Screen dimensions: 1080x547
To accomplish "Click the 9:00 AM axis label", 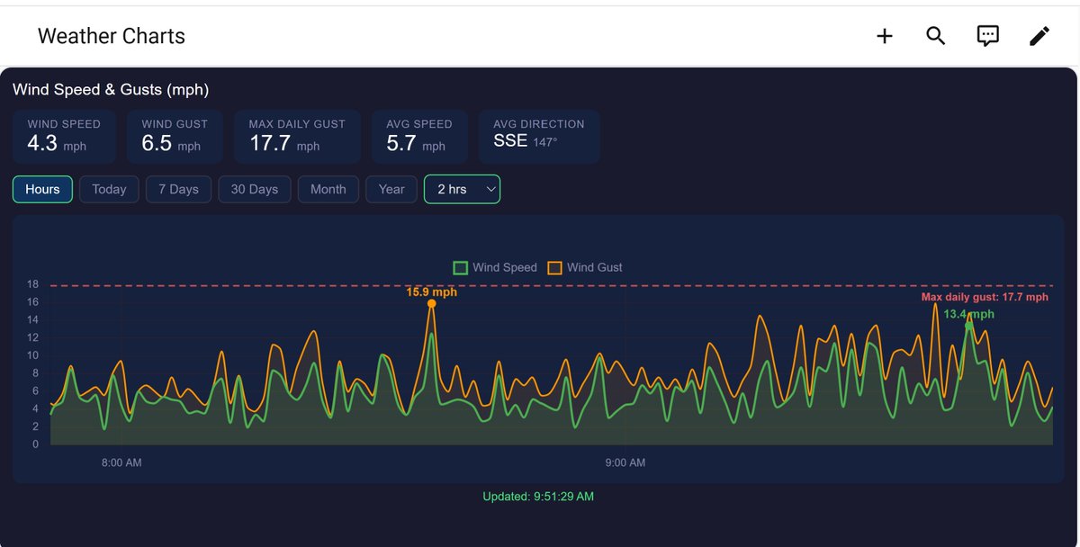I will pyautogui.click(x=625, y=463).
